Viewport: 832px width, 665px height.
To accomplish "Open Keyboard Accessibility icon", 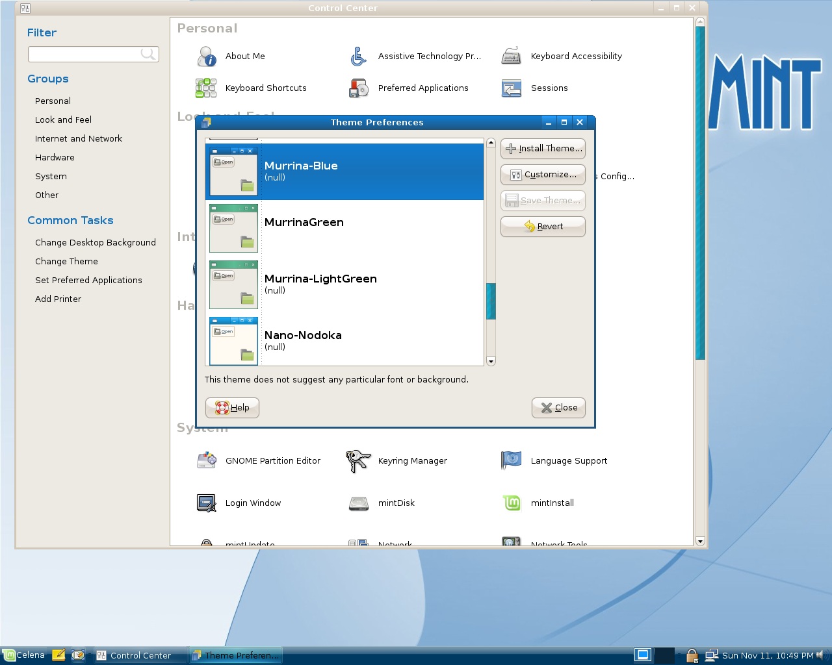I will [512, 56].
